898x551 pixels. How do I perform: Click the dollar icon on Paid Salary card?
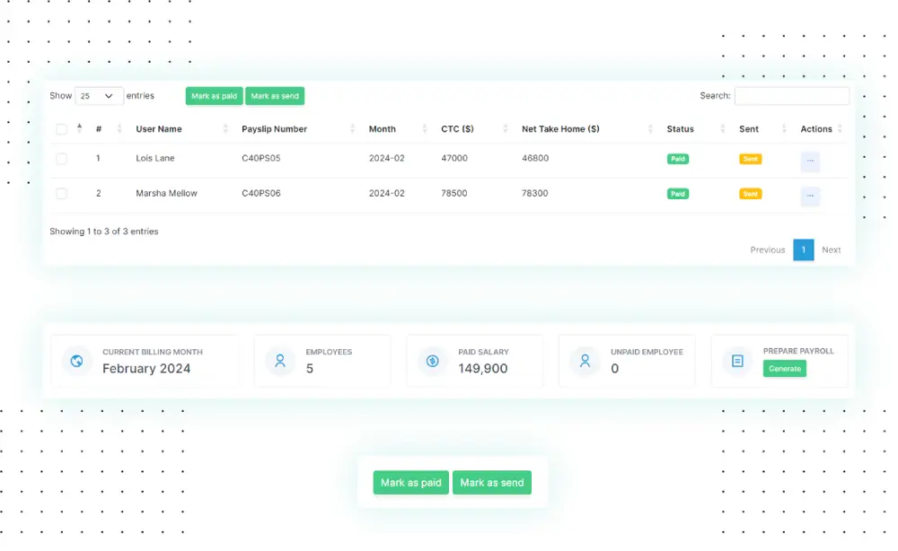tap(432, 361)
